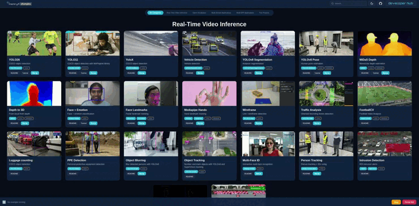Select the Fun Projects tab
Screen dimensions: 419x206
[264, 12]
